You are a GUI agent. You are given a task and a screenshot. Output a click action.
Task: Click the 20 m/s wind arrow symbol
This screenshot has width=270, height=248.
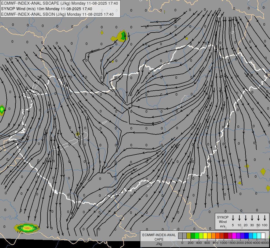coord(245,218)
